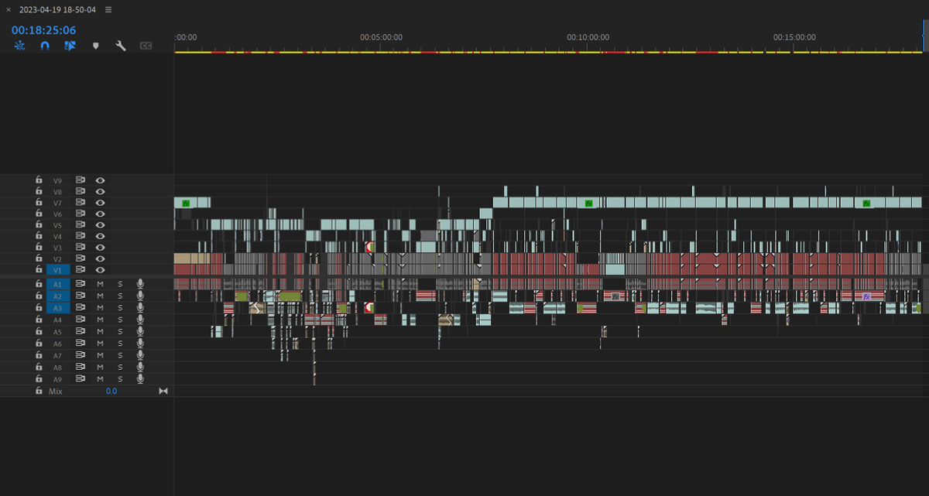Solo audio track A7
The width and height of the screenshot is (929, 496).
[x=120, y=355]
